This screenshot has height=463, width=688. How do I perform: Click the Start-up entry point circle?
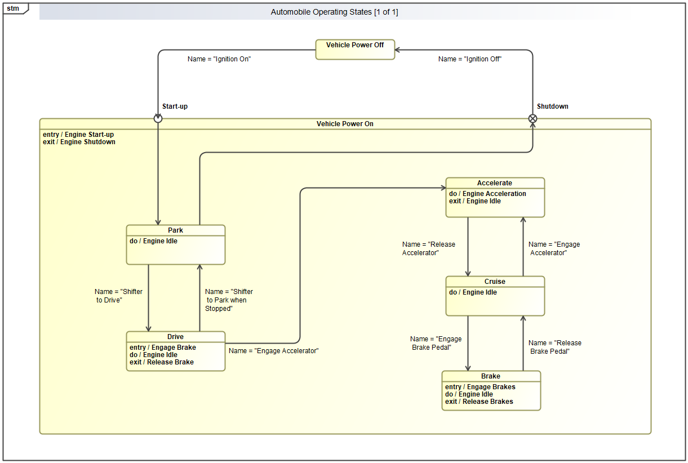tap(158, 118)
